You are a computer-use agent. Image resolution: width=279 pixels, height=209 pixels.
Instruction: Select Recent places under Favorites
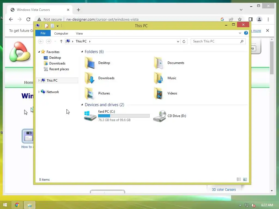click(59, 69)
